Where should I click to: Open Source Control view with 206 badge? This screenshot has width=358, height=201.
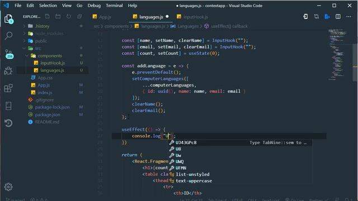click(x=9, y=54)
